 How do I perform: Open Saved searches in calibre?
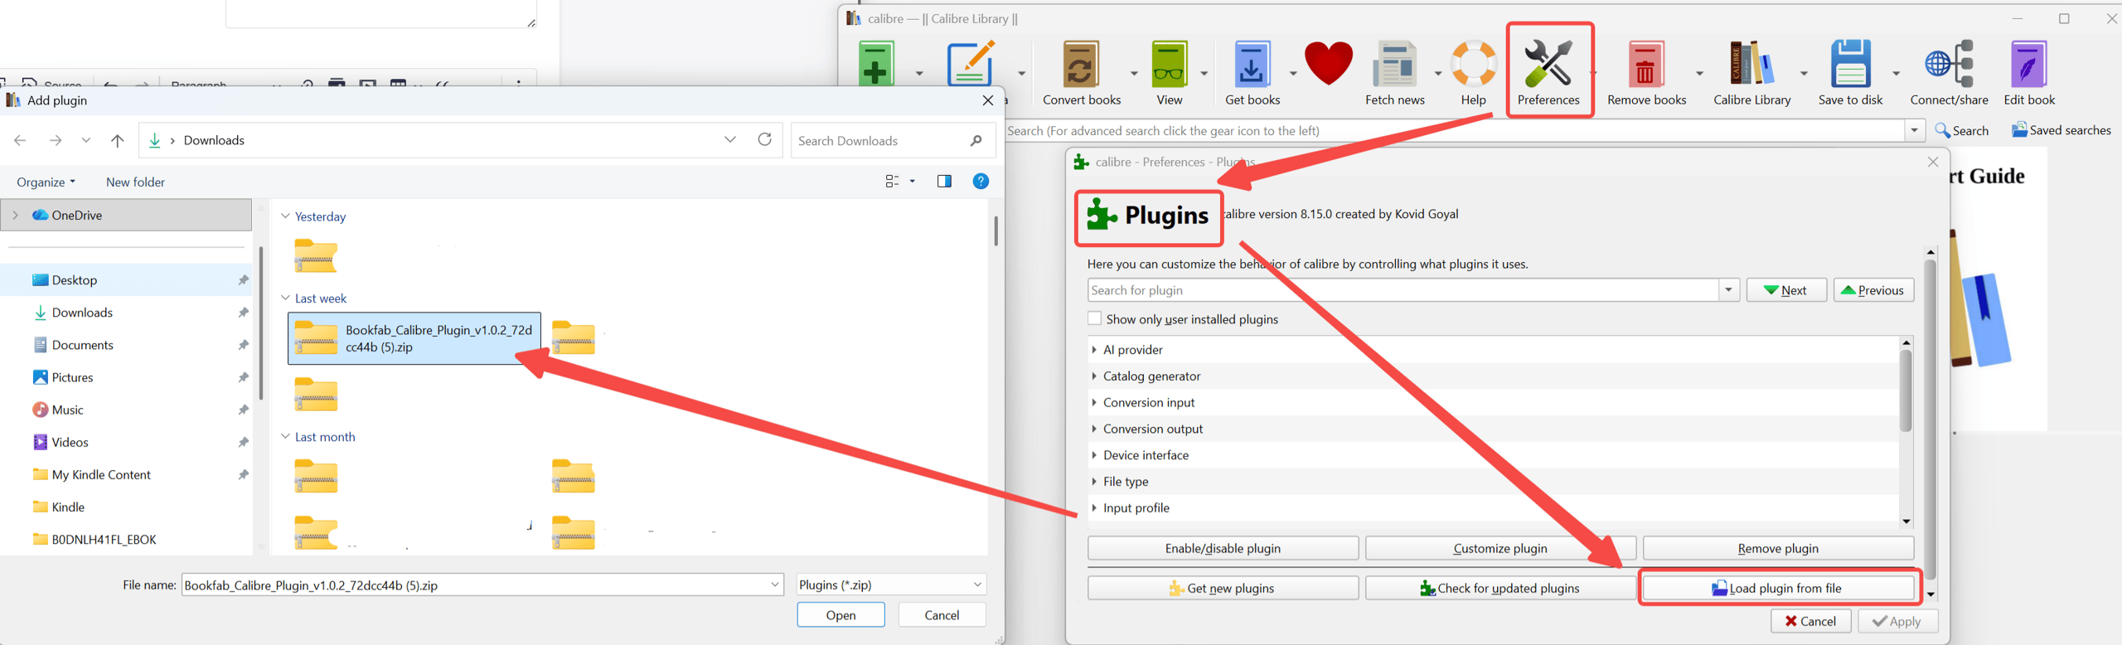point(2061,130)
